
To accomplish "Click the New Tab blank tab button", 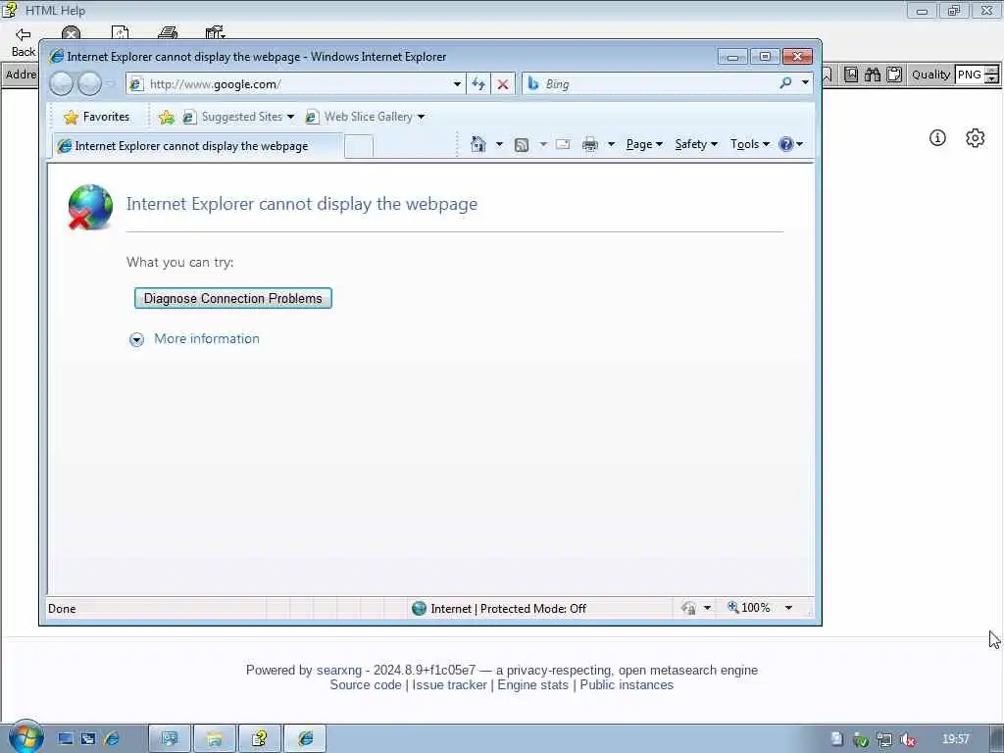I will pos(359,147).
